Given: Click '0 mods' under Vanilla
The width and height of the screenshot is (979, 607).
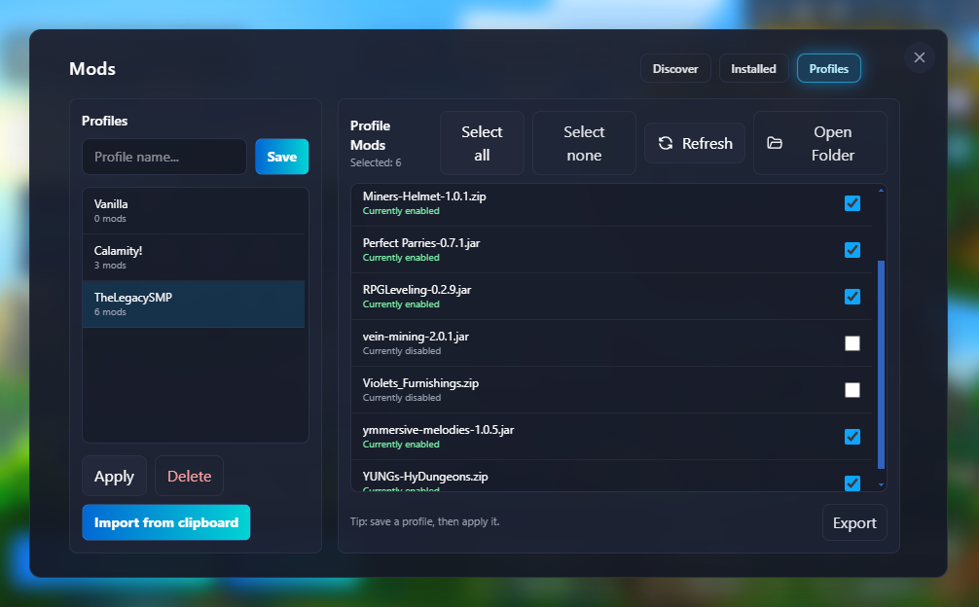Looking at the screenshot, I should point(110,219).
